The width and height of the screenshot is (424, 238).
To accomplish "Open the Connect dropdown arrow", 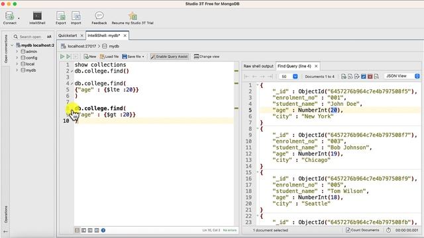I will coord(19,19).
